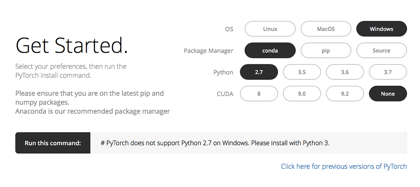This screenshot has height=187, width=420.
Task: Set Python version to 3.6
Action: point(345,72)
